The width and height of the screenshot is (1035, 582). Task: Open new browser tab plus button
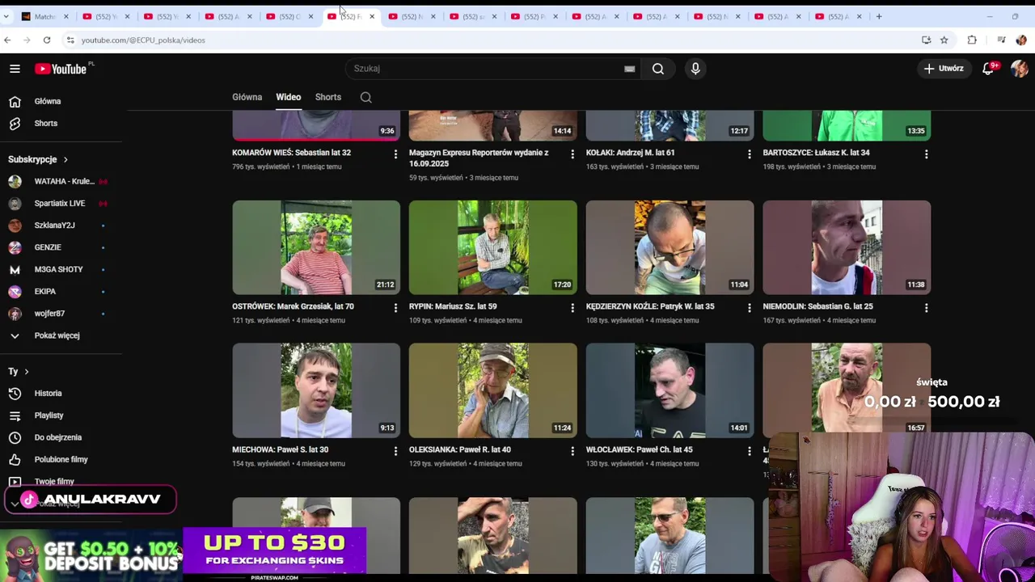pyautogui.click(x=879, y=16)
